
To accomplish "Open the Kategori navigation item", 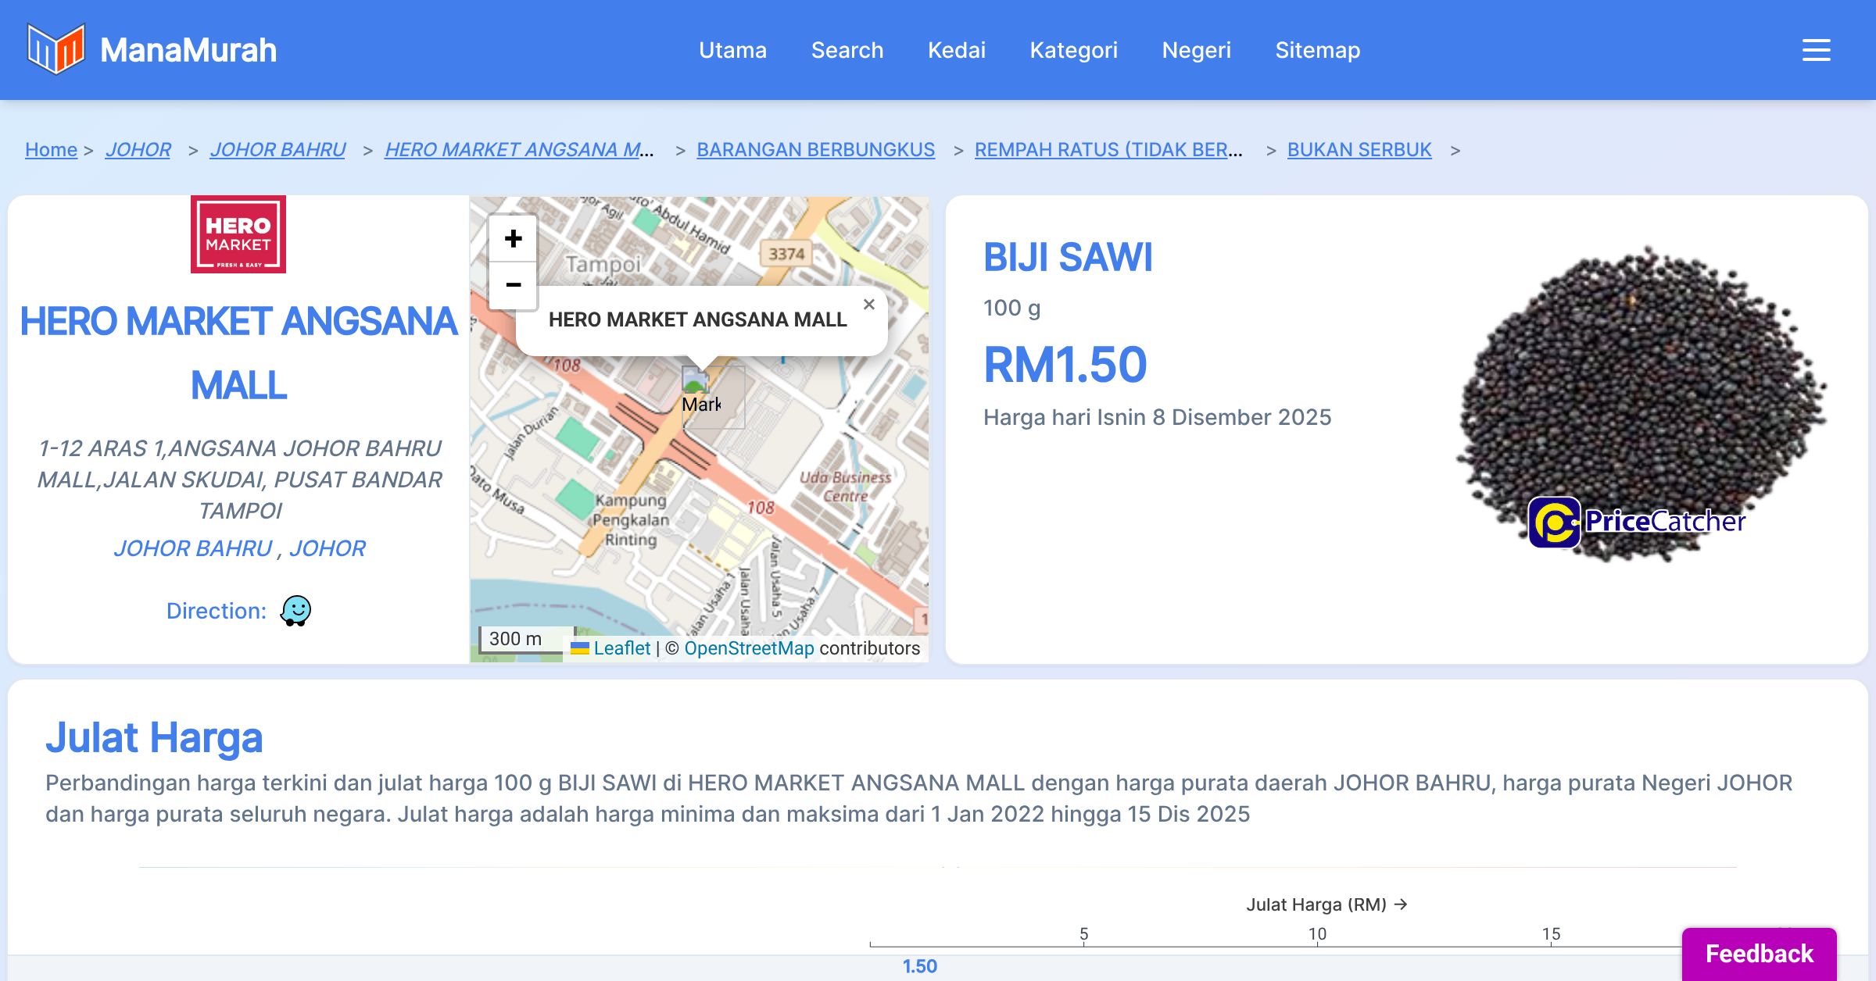I will click(1073, 50).
